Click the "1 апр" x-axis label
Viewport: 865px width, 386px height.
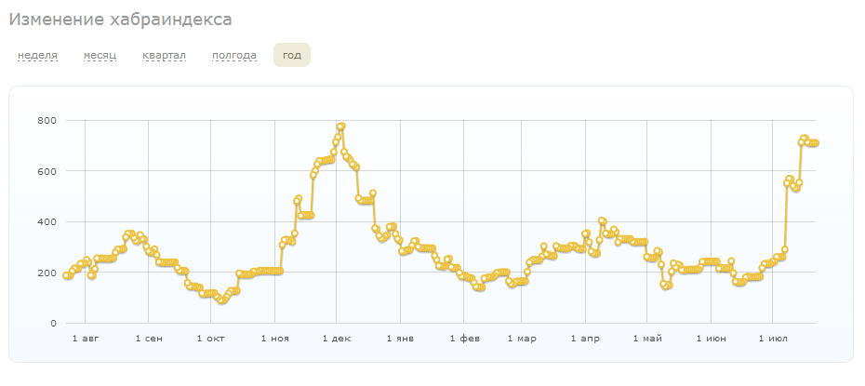pos(586,339)
